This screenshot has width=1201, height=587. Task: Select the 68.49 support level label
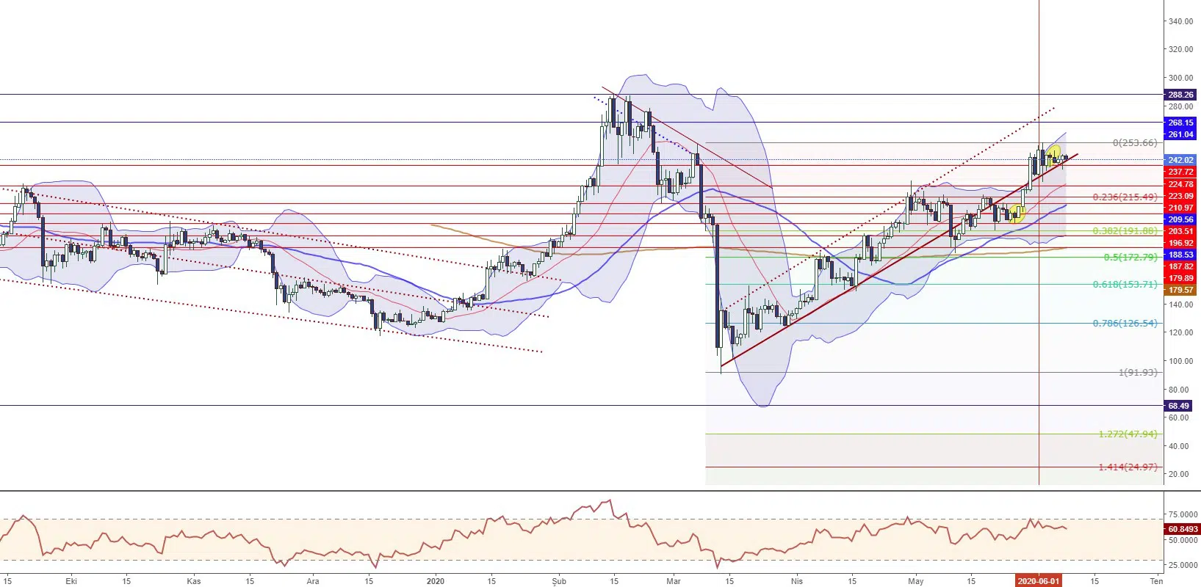pos(1178,406)
